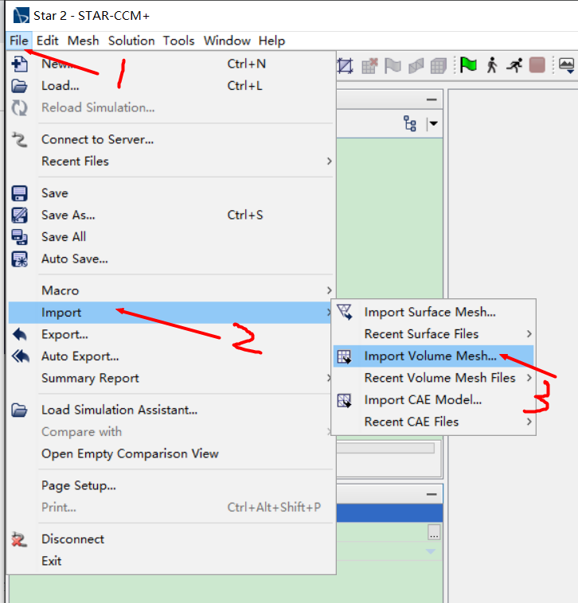Viewport: 578px width, 603px height.
Task: Expand the Recent Files submenu
Action: (329, 161)
